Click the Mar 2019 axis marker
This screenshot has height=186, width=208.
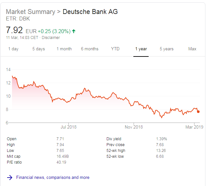click(x=194, y=127)
